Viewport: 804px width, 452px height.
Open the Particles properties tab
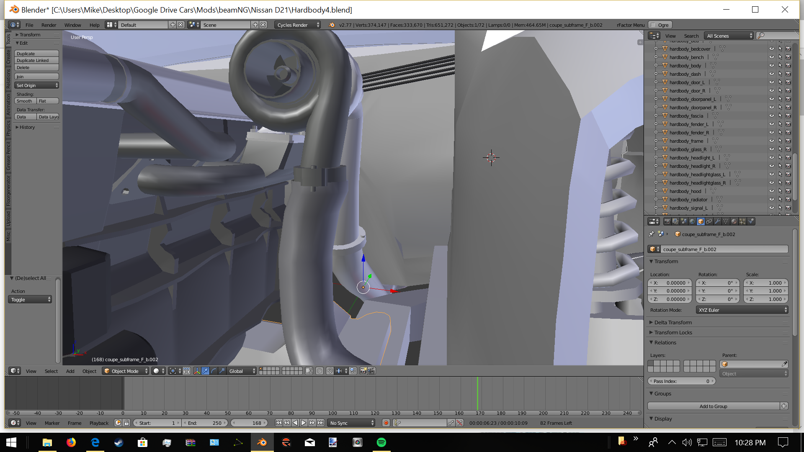click(x=742, y=221)
